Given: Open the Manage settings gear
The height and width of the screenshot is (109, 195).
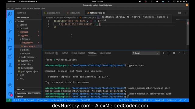Looking at the screenshot, I should click(x=10, y=94).
